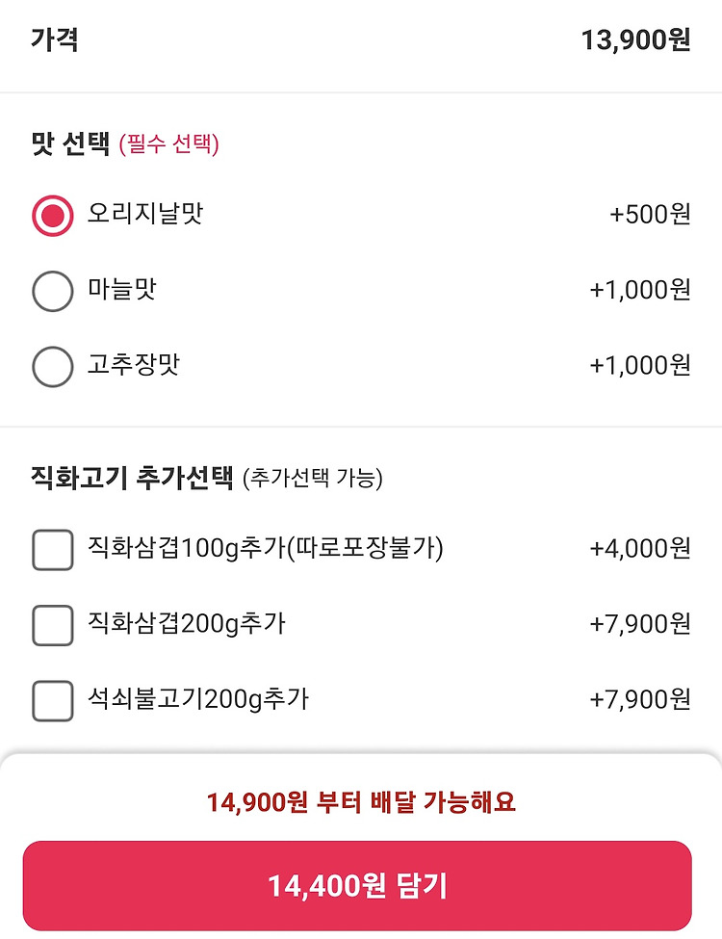Click the 고추장맛 label text
This screenshot has width=722, height=939.
[134, 365]
